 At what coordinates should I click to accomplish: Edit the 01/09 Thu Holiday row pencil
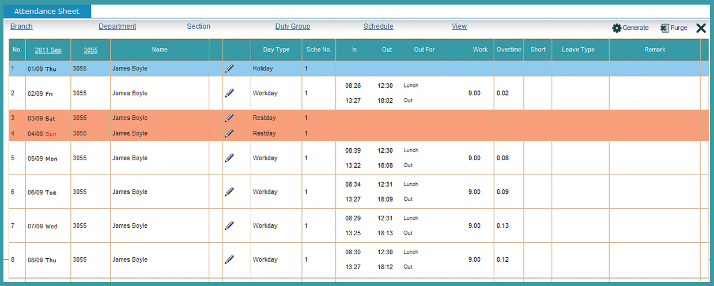click(229, 69)
